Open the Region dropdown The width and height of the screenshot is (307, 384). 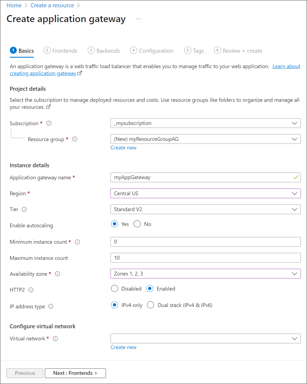pos(294,193)
